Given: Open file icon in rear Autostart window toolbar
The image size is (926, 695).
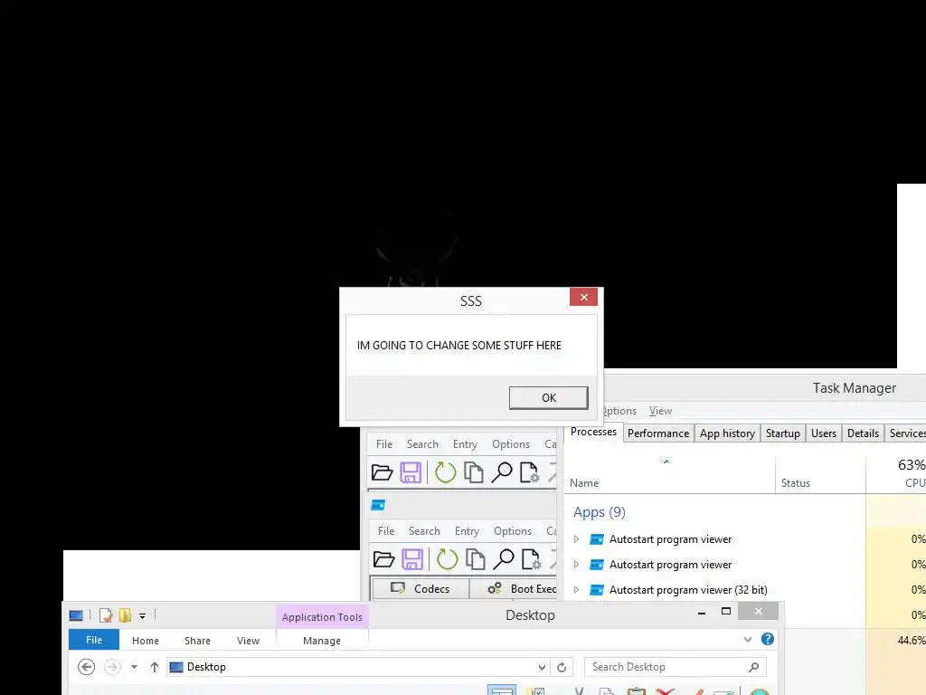Looking at the screenshot, I should coord(382,472).
